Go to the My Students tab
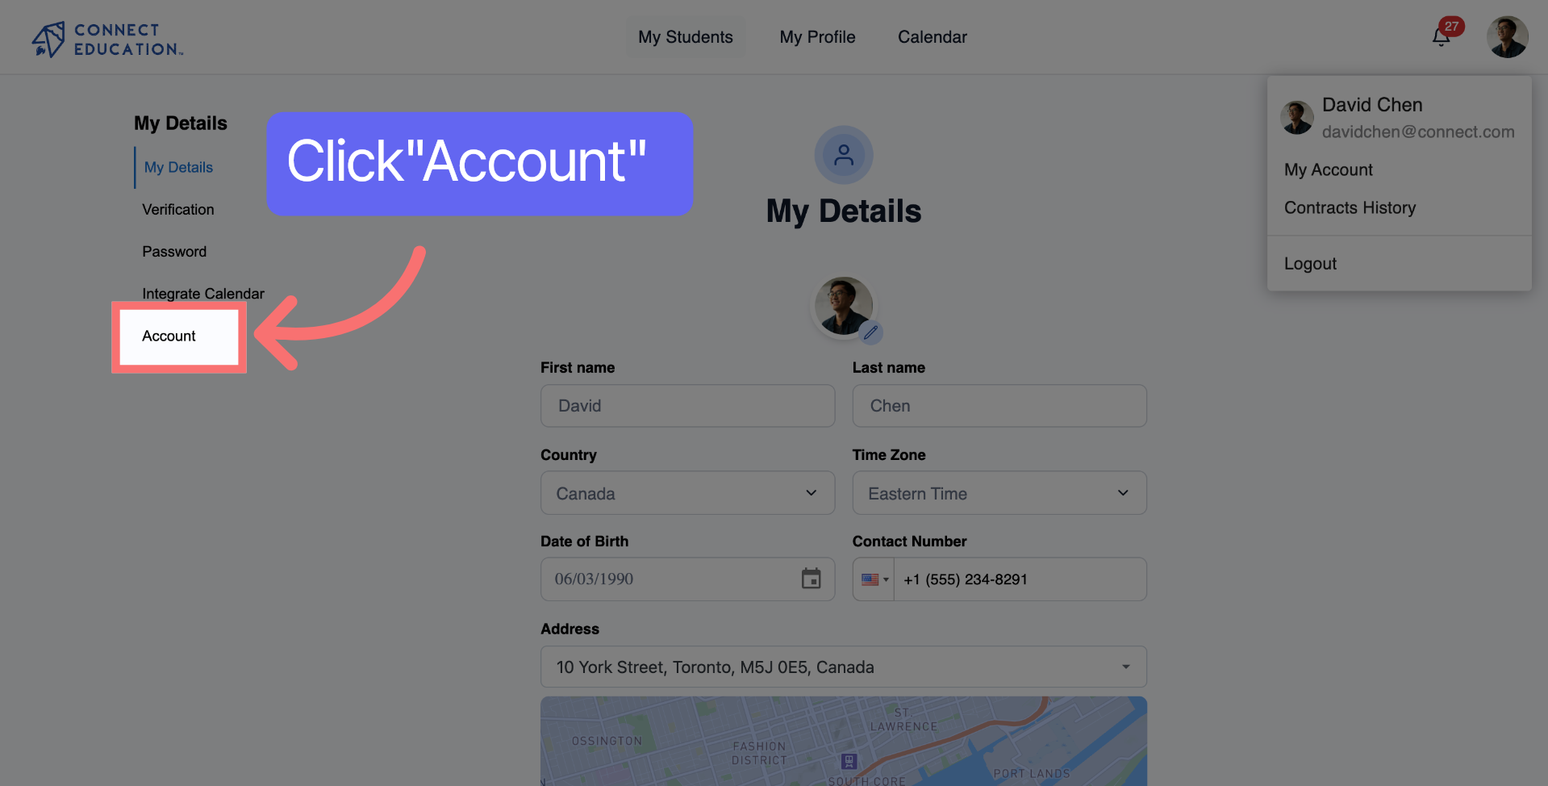The width and height of the screenshot is (1548, 786). point(686,37)
